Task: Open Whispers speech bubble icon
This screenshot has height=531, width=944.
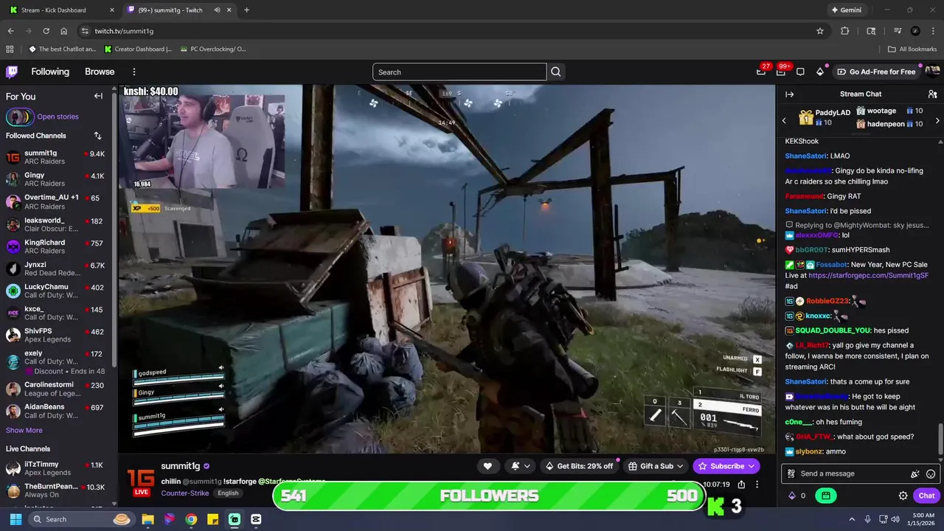Action: pyautogui.click(x=800, y=72)
